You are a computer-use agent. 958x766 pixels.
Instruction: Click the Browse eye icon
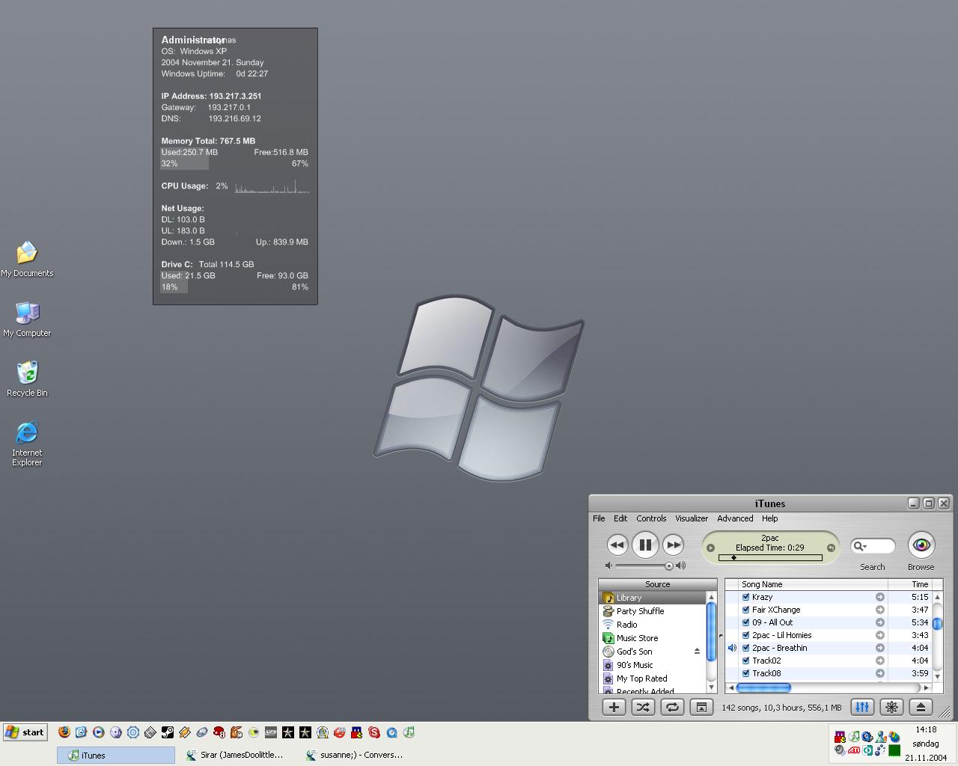[921, 545]
